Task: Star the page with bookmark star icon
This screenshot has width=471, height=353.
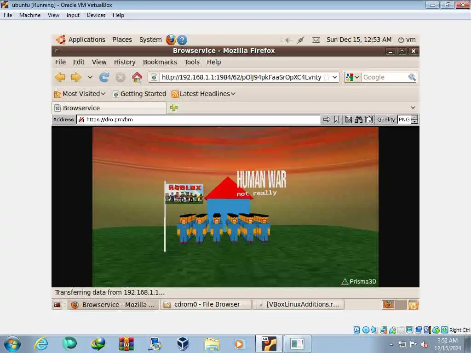Action: (327, 77)
